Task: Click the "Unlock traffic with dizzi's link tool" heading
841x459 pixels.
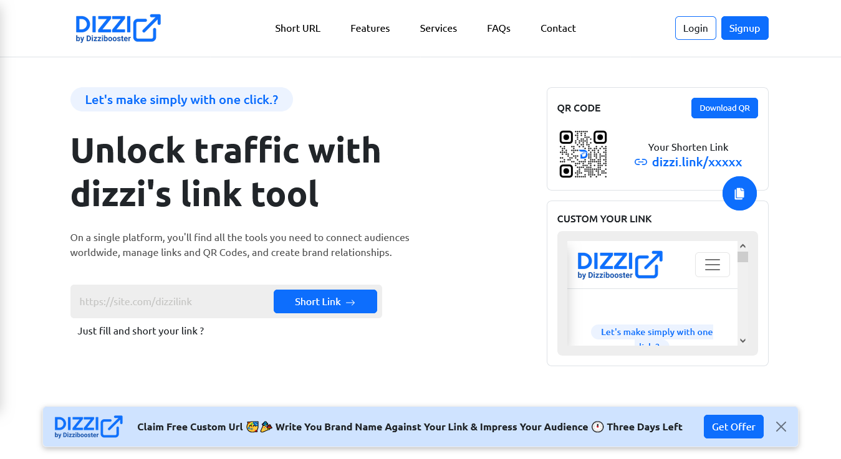Action: 226,172
